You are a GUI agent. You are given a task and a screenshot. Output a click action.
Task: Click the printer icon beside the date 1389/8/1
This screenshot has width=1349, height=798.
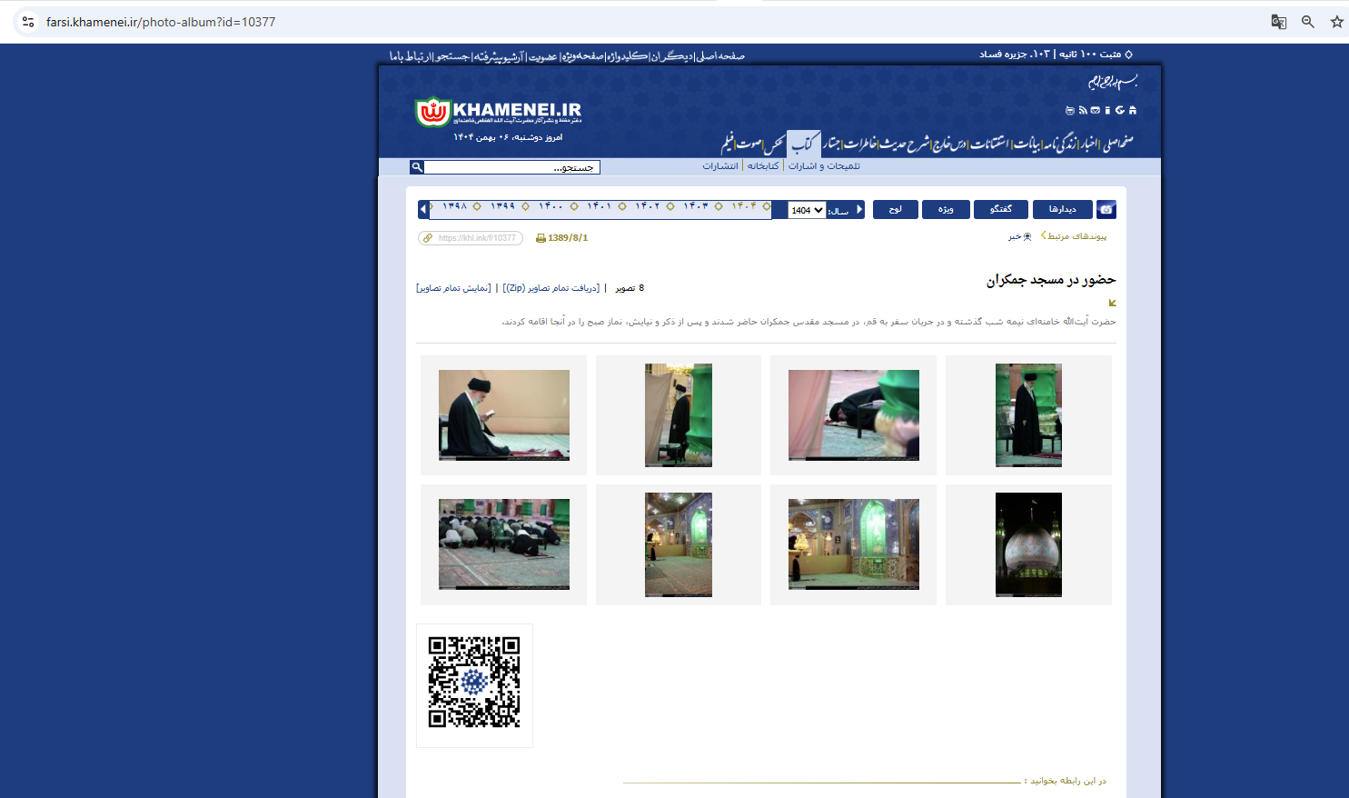(541, 238)
